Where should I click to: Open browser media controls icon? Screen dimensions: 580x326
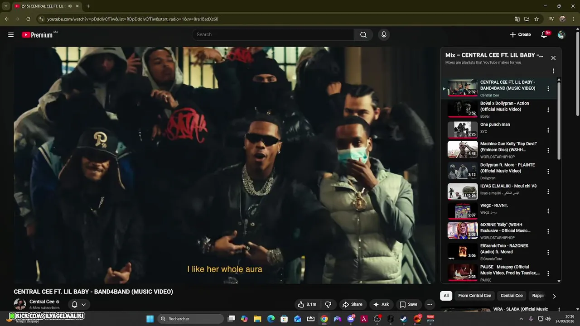coord(551,19)
